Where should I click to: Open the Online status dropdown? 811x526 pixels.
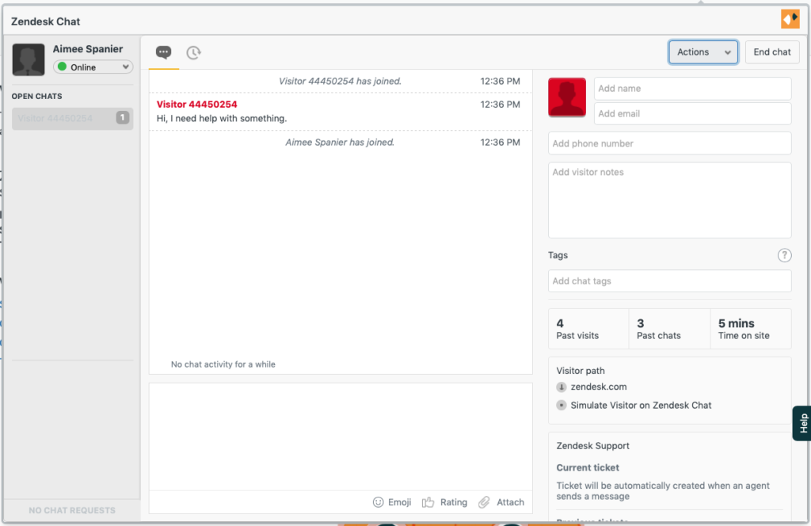[93, 67]
